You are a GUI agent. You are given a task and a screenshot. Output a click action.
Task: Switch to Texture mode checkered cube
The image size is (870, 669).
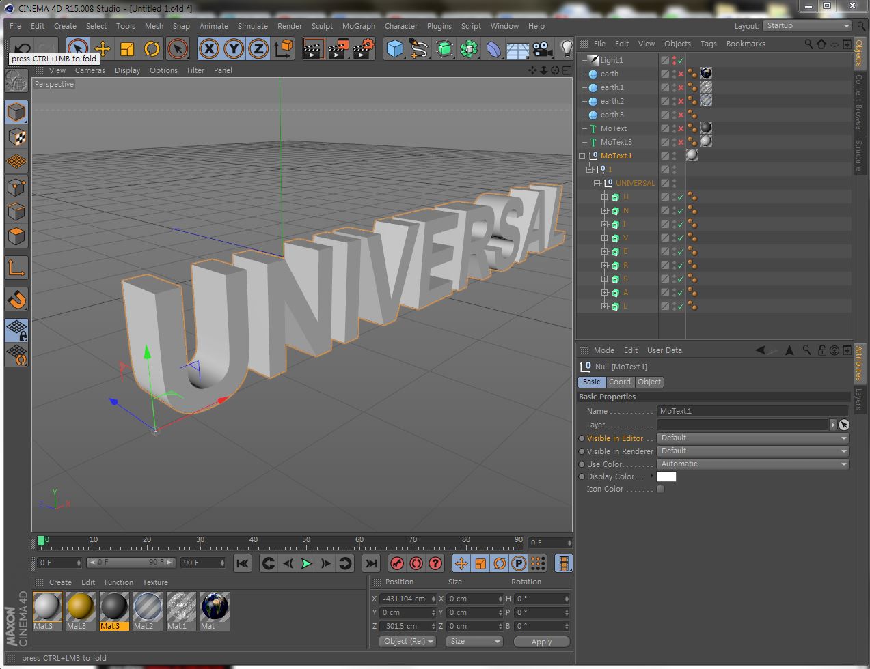16,137
